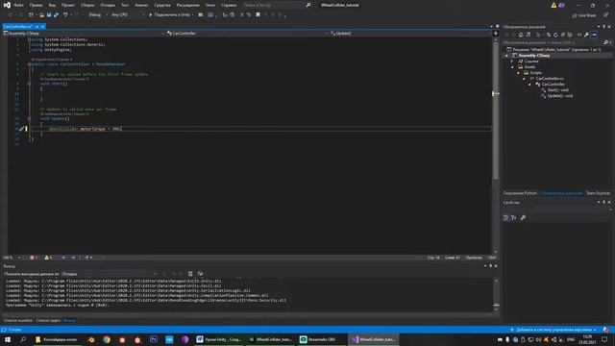Click Solution Explorer show all files icon

570,35
